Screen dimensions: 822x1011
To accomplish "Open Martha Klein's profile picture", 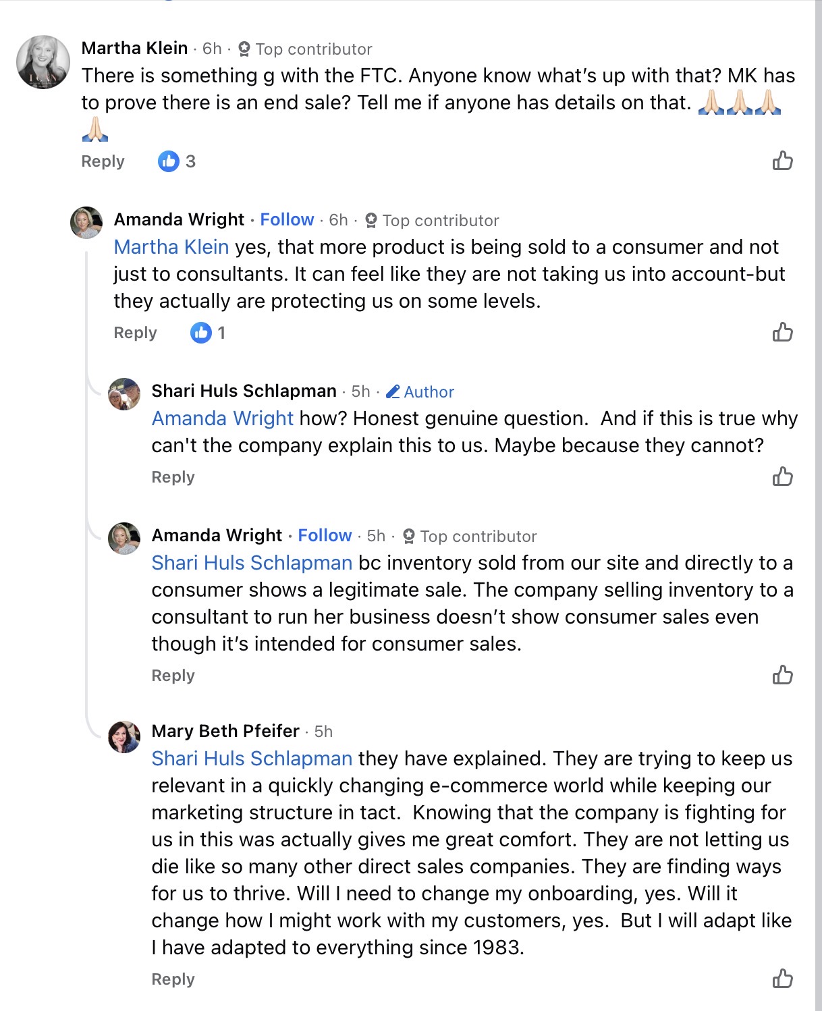I will tap(43, 62).
